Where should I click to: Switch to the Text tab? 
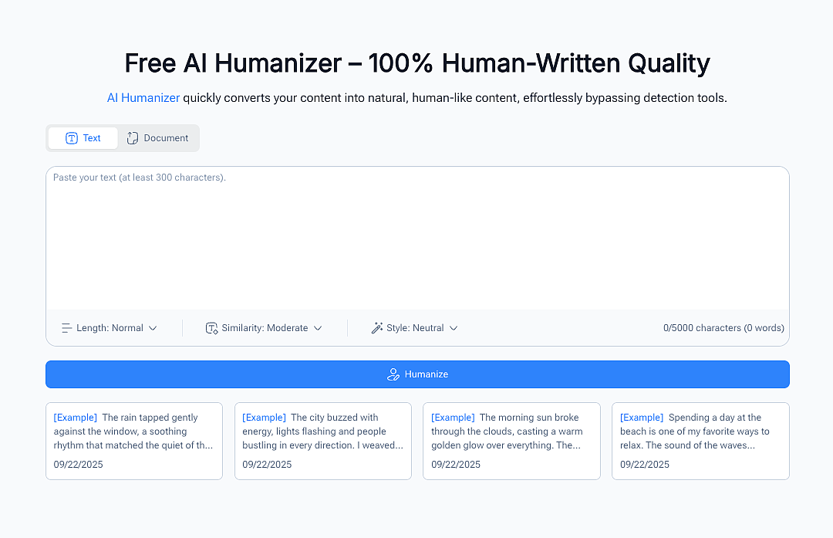[83, 138]
